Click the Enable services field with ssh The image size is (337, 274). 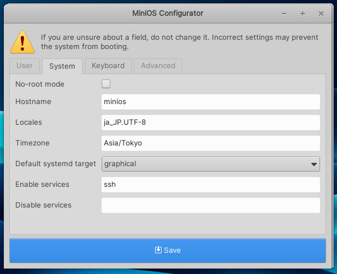(210, 185)
